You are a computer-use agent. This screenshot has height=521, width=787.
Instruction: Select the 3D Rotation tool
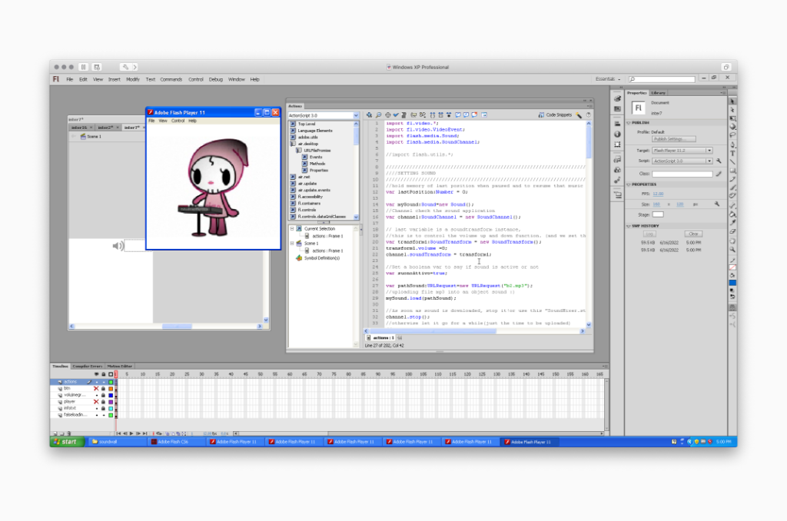pos(732,127)
